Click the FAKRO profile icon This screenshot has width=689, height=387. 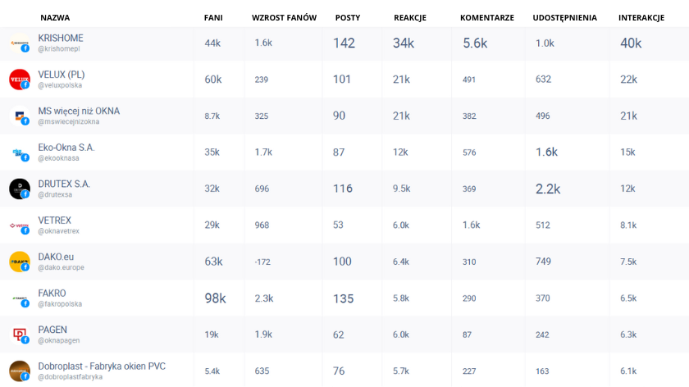click(20, 298)
